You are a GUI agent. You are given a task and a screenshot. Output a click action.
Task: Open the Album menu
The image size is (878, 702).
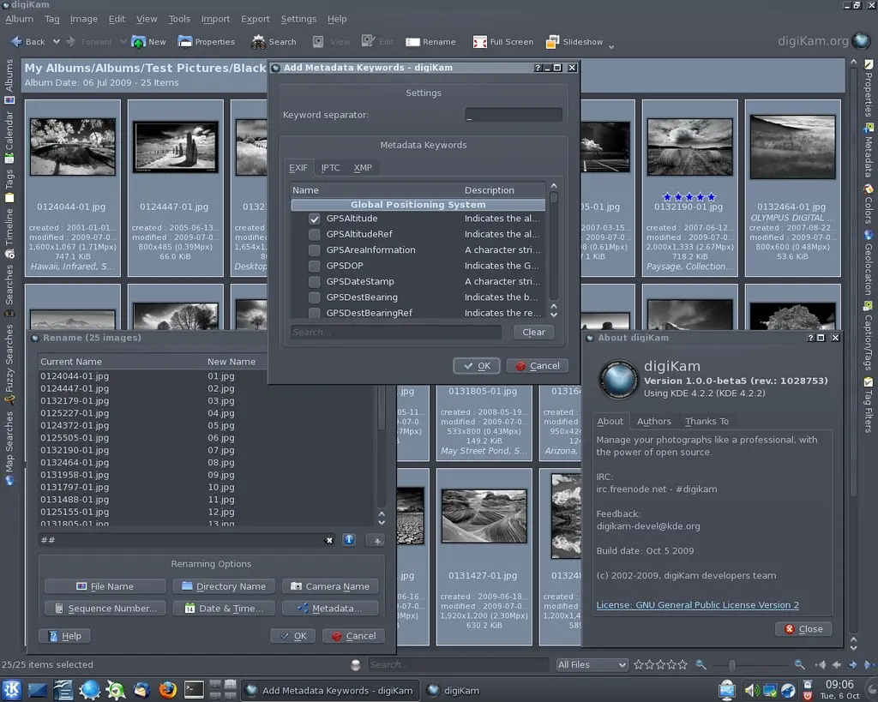[x=19, y=18]
